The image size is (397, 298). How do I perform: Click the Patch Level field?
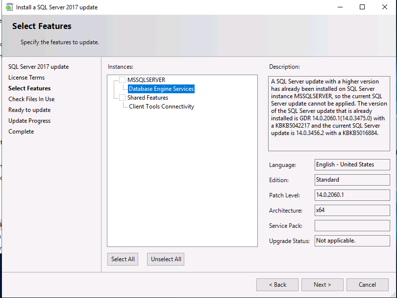tap(352, 195)
